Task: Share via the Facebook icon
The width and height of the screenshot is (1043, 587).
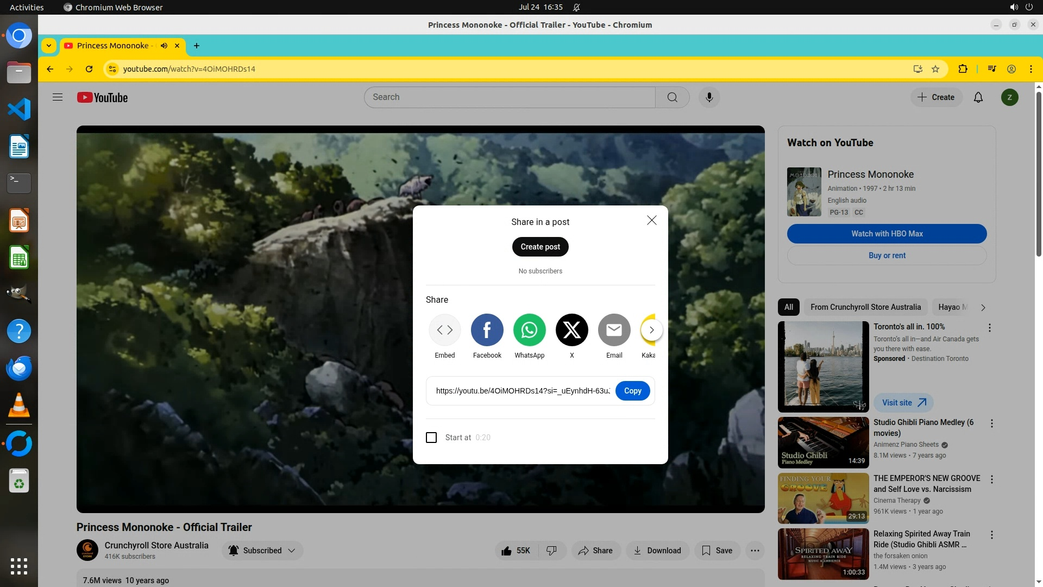Action: coord(487,330)
